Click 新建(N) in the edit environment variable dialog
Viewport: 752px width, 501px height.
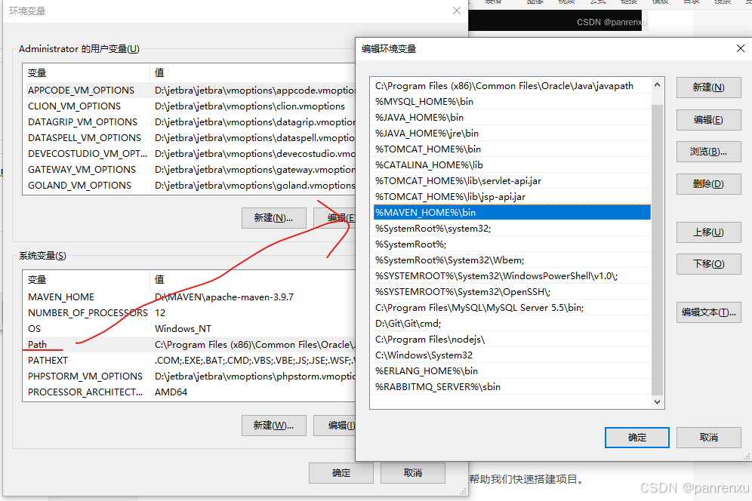708,88
